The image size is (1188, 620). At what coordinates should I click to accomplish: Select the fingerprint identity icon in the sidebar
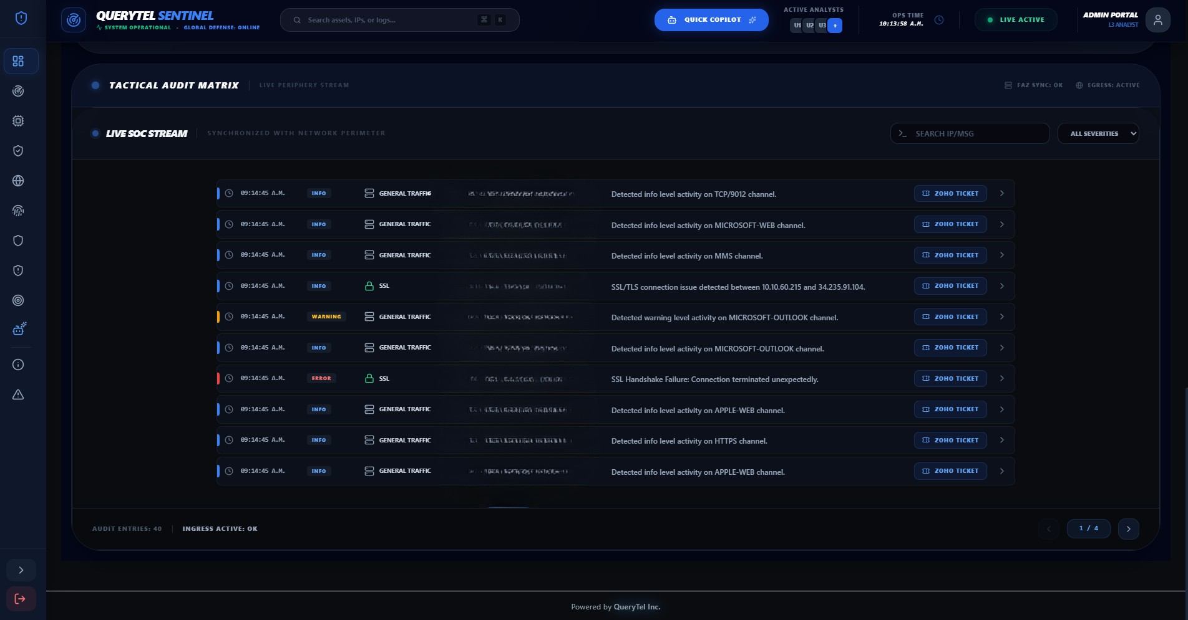[18, 211]
